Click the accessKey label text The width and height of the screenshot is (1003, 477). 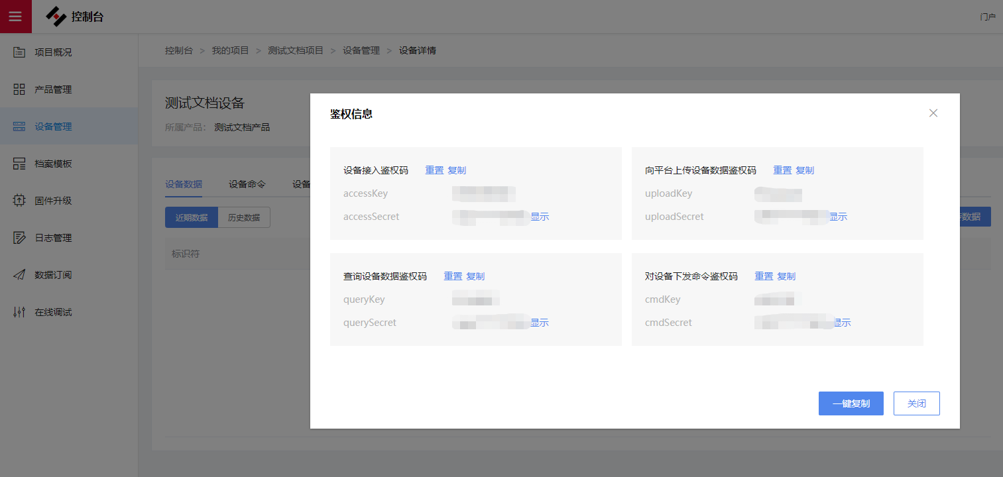(365, 193)
